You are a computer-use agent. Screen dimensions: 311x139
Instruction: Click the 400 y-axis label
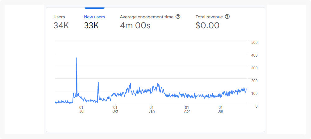254,55
